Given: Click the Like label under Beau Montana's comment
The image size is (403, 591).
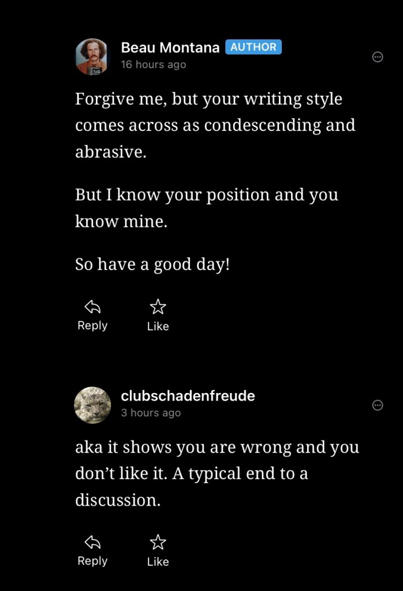Looking at the screenshot, I should (158, 326).
